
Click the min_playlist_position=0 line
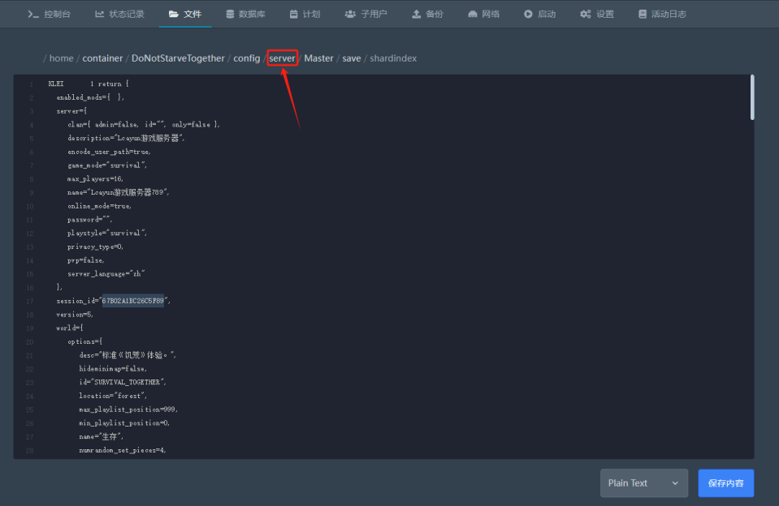(x=125, y=423)
